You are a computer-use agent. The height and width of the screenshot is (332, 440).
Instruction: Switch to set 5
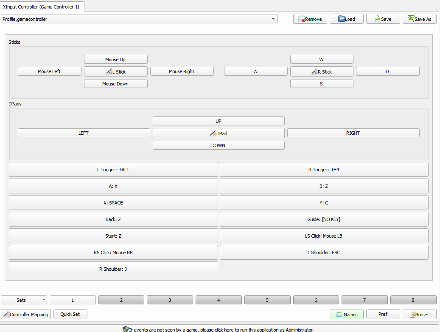267,300
